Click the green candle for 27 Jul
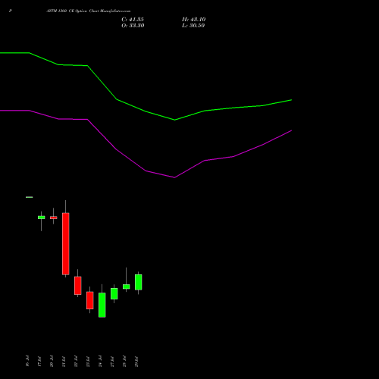This screenshot has width=379, height=379. coord(114,293)
